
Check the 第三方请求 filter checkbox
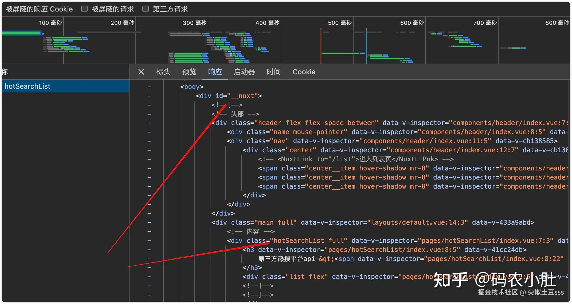146,9
